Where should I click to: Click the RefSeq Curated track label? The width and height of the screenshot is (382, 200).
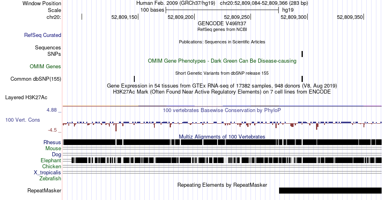42,35
